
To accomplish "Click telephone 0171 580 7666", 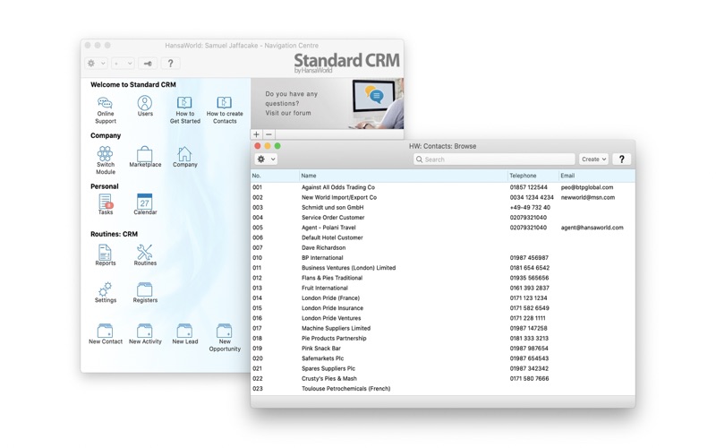I will [529, 378].
